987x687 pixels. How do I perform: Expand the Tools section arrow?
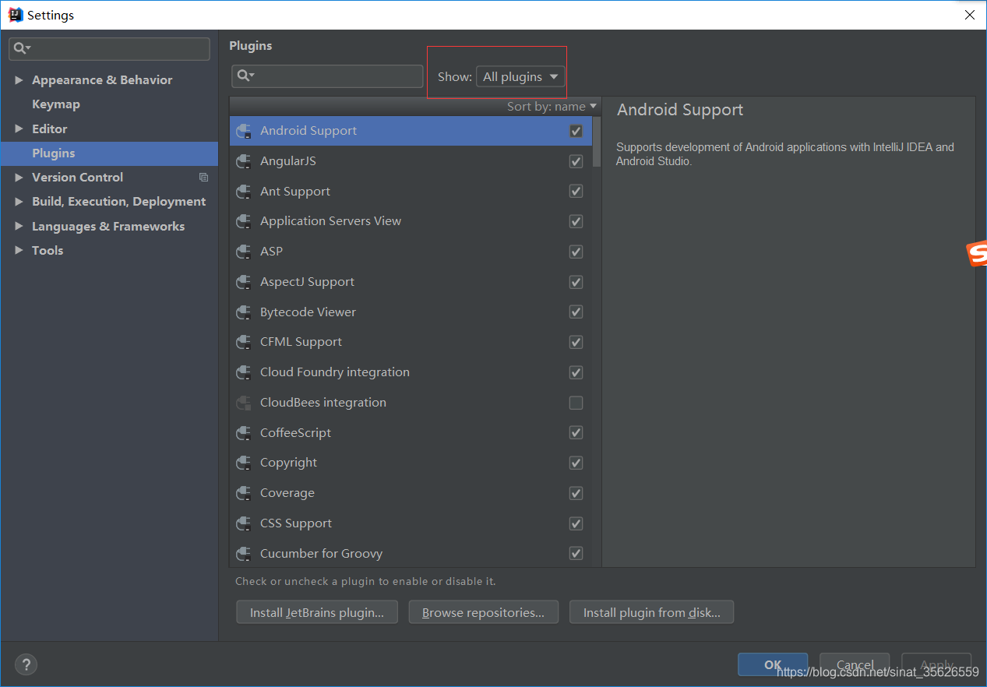point(19,251)
